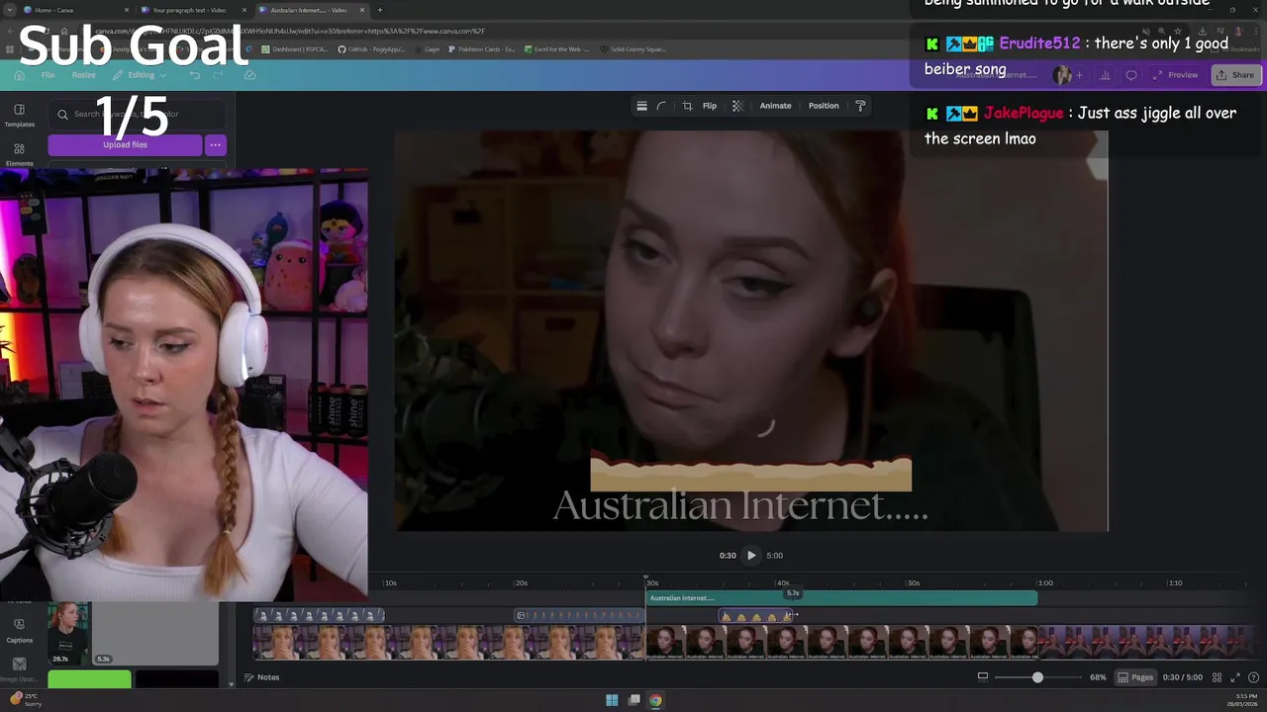Screen dimensions: 1267x712
Task: Redo the last action
Action: coord(218,75)
